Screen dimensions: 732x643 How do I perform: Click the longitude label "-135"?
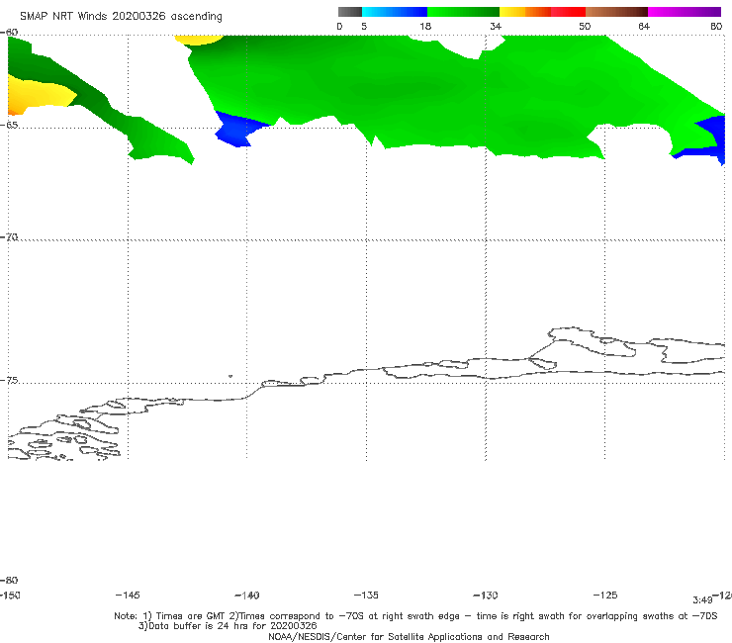[x=366, y=596]
